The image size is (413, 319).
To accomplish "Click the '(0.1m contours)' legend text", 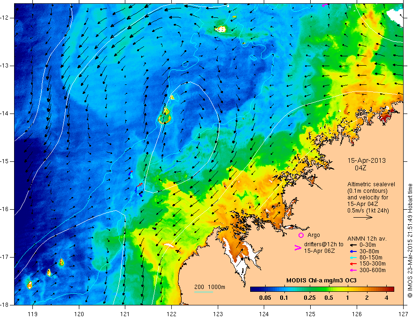I will [367, 191].
